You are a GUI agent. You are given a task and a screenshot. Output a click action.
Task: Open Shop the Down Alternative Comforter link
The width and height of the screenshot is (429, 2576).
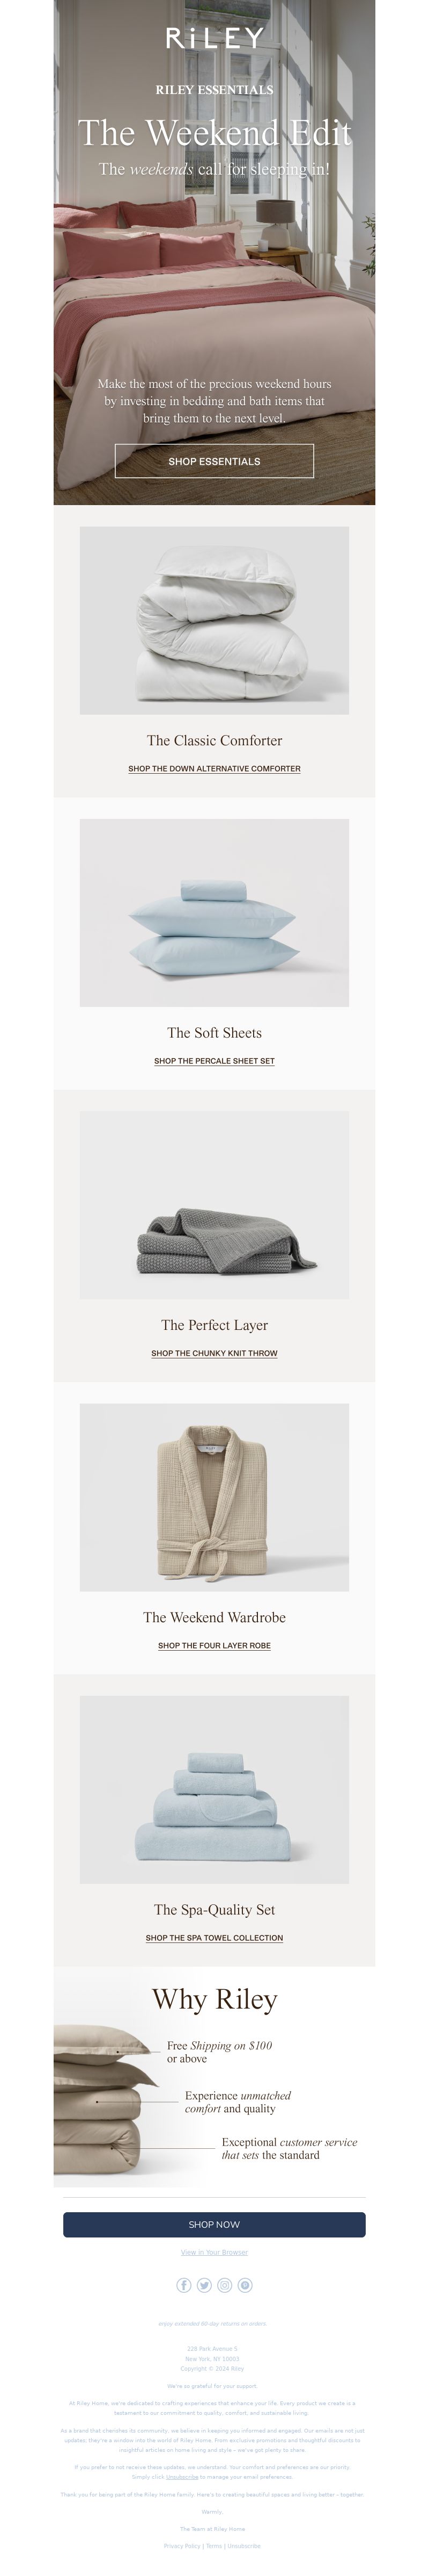(x=214, y=769)
